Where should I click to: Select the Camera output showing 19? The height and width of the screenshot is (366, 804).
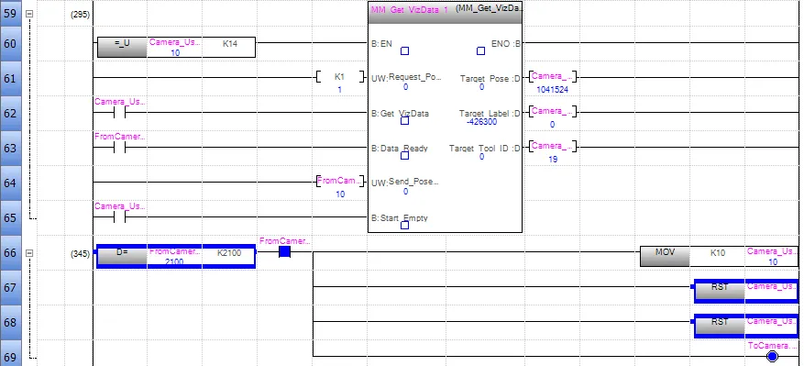[552, 147]
